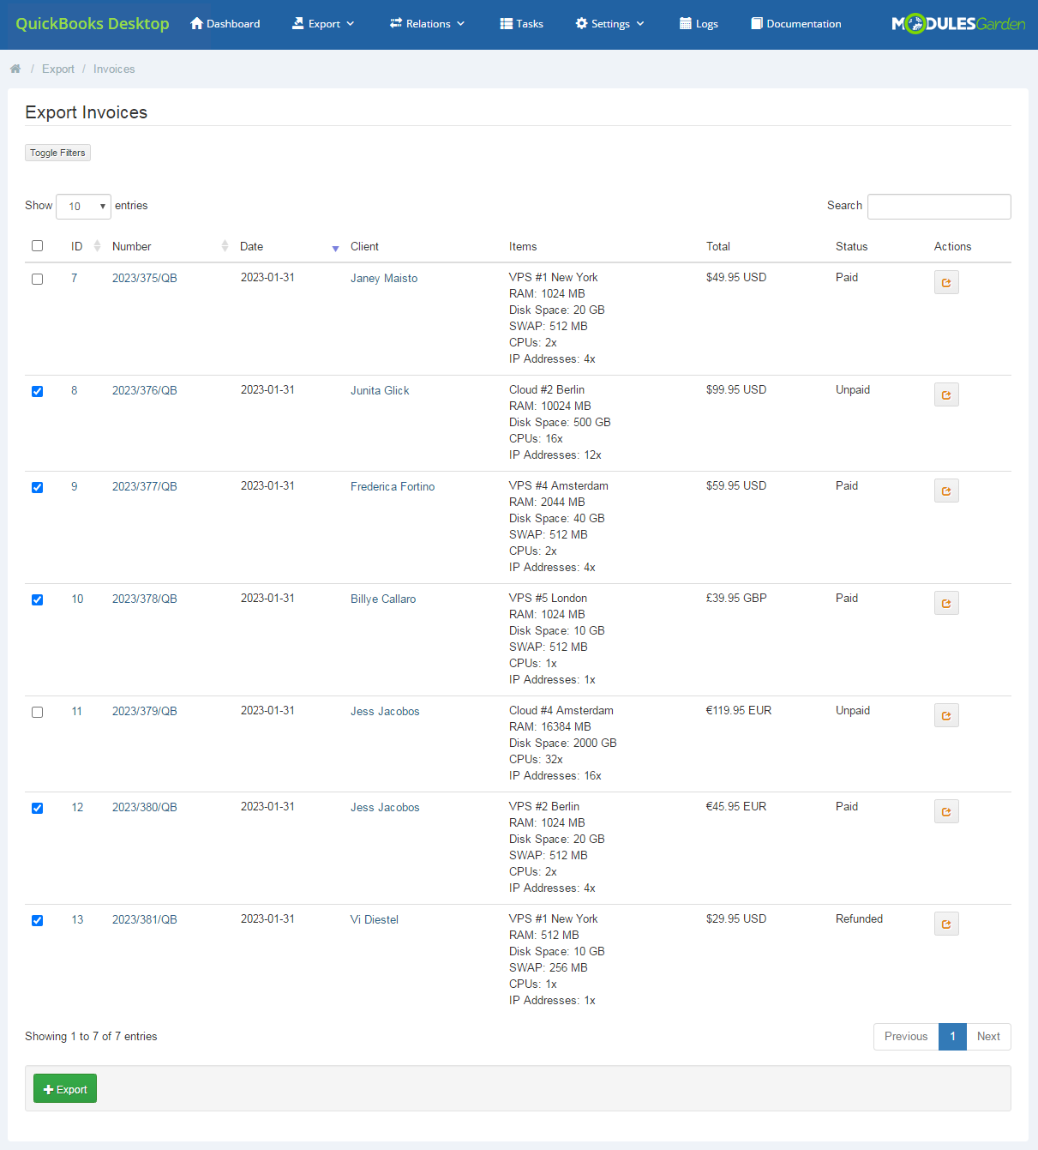Open the Export menu in the navigation bar
This screenshot has width=1038, height=1150.
pyautogui.click(x=323, y=23)
